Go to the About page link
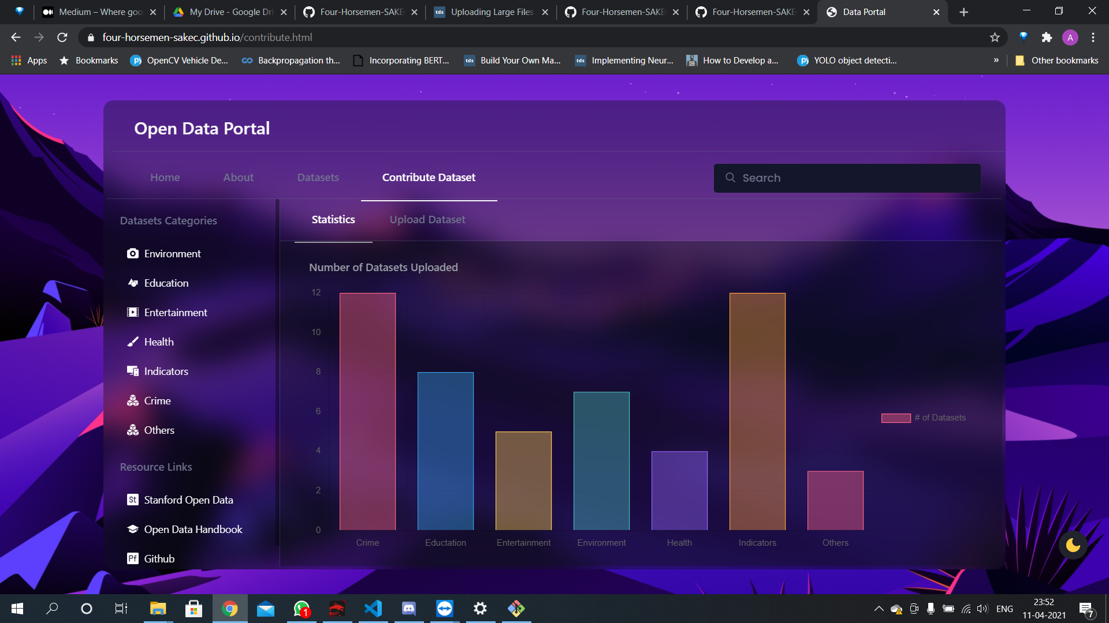This screenshot has height=623, width=1109. tap(238, 178)
